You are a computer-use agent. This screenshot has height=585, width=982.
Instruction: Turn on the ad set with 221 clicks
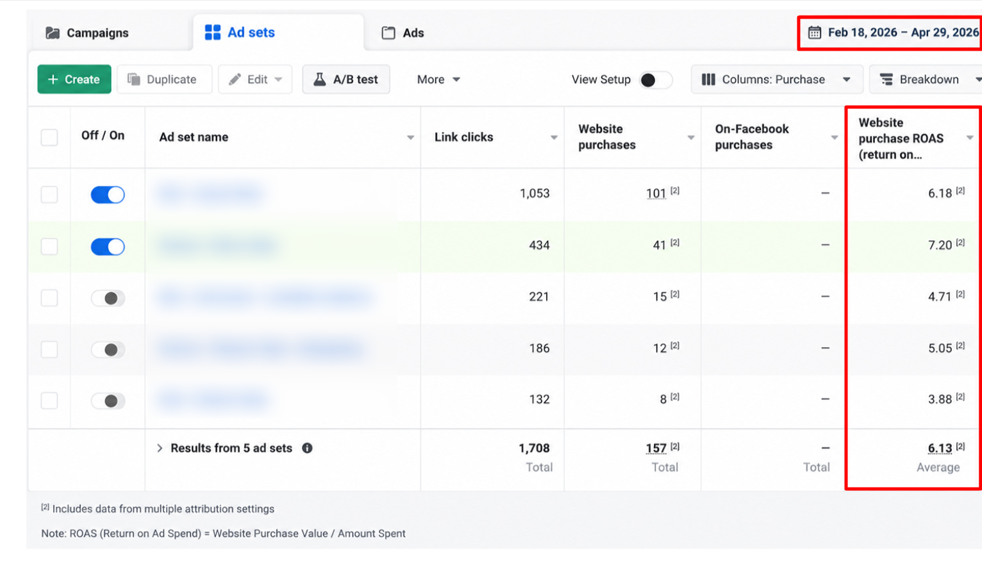[x=108, y=298]
